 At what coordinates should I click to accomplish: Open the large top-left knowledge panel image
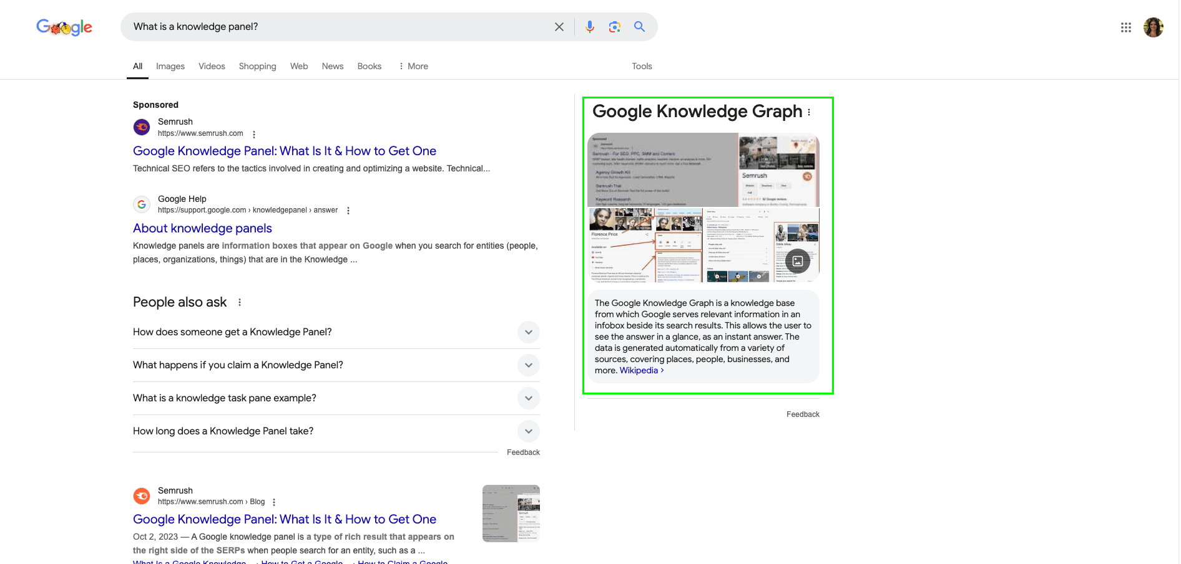pos(663,170)
